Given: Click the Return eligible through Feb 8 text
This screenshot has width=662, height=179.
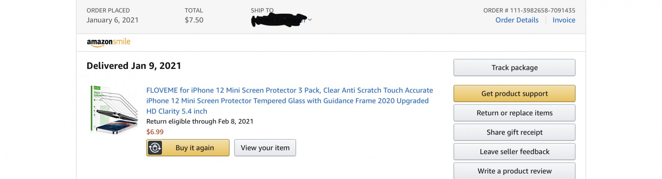Looking at the screenshot, I should pos(200,122).
